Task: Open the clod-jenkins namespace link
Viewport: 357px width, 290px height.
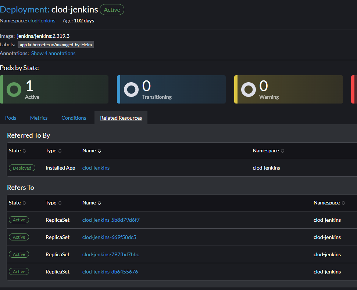Action: tap(41, 21)
